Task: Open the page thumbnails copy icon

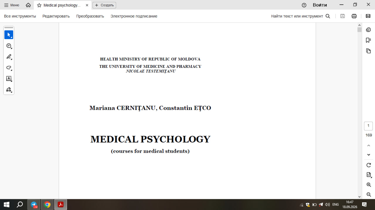Action: click(369, 51)
